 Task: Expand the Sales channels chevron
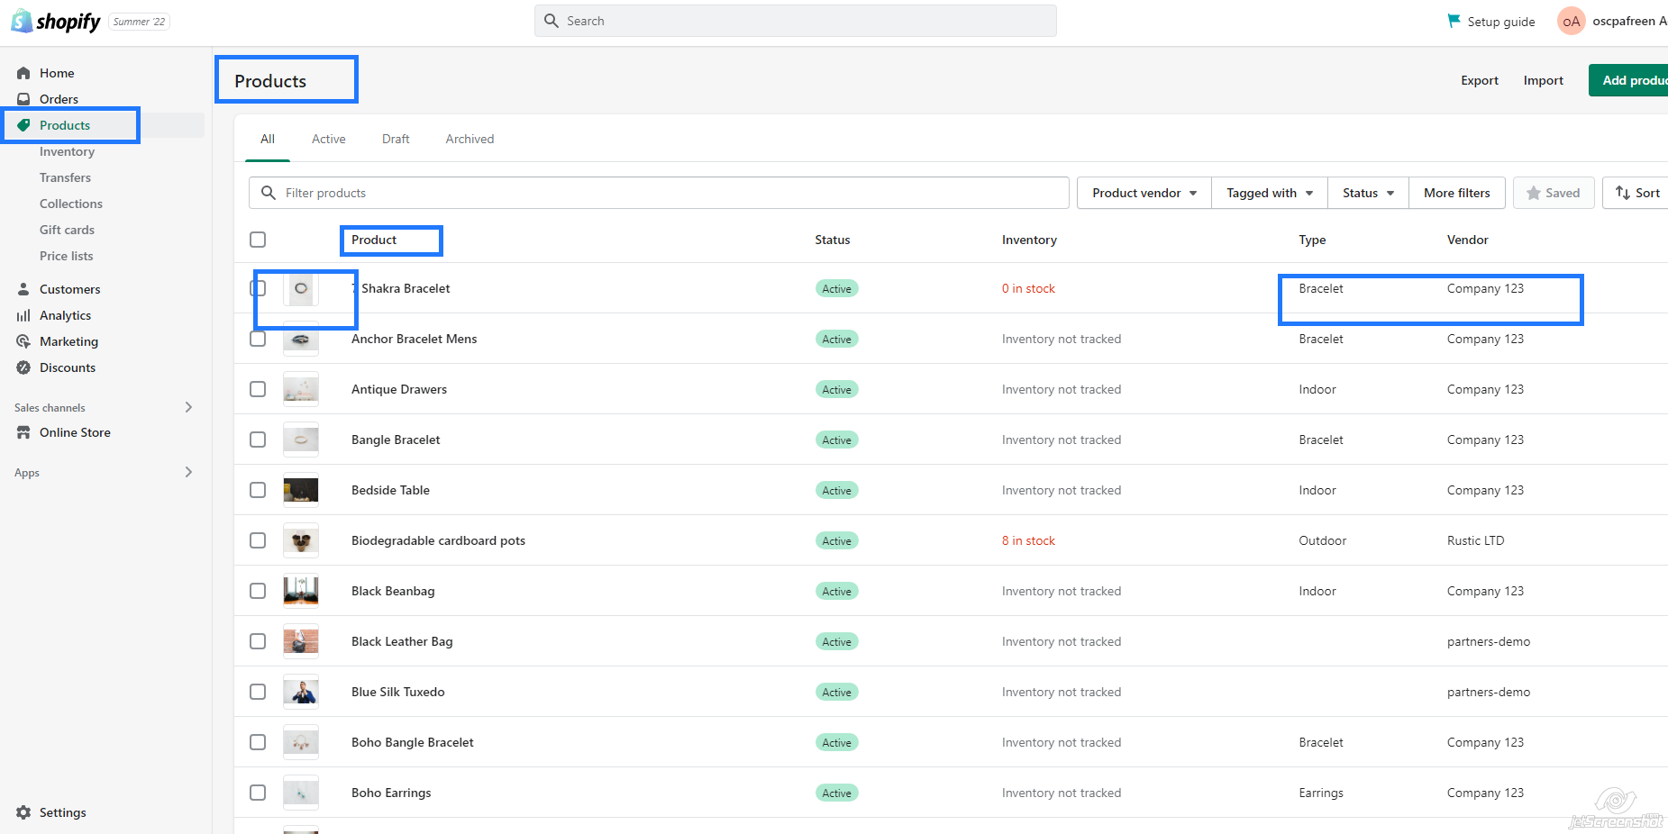188,407
